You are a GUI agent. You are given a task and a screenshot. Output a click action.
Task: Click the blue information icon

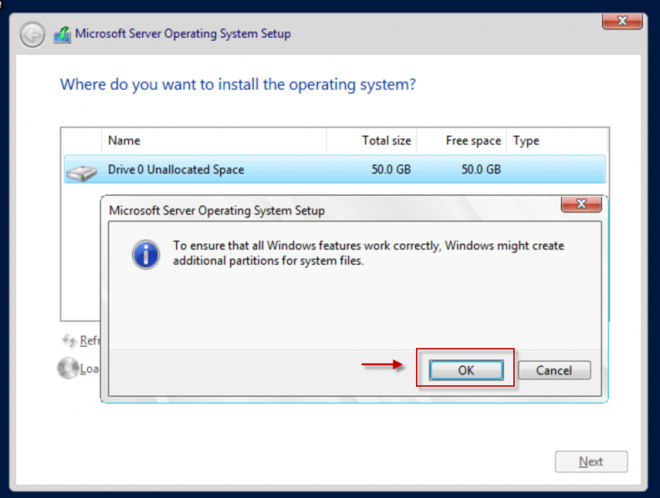[x=145, y=255]
